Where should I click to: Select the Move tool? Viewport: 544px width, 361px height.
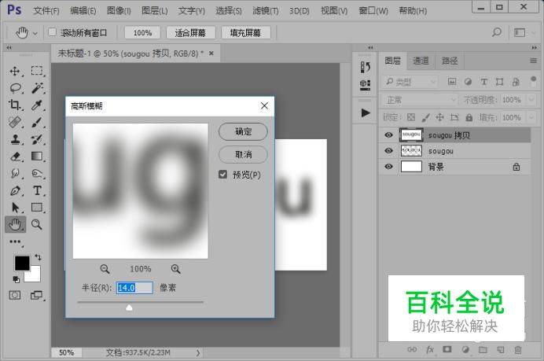tap(15, 71)
